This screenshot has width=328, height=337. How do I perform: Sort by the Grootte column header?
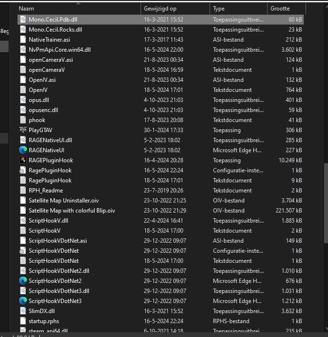(x=280, y=9)
